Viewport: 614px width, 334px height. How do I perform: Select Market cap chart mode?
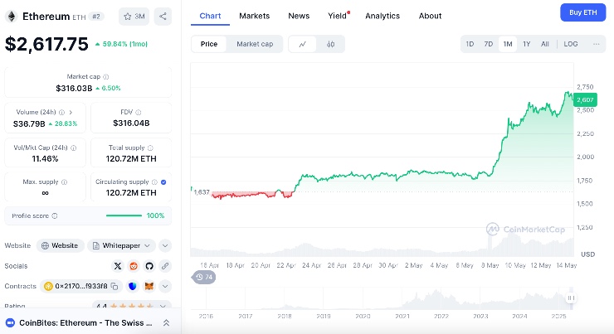[x=255, y=44]
